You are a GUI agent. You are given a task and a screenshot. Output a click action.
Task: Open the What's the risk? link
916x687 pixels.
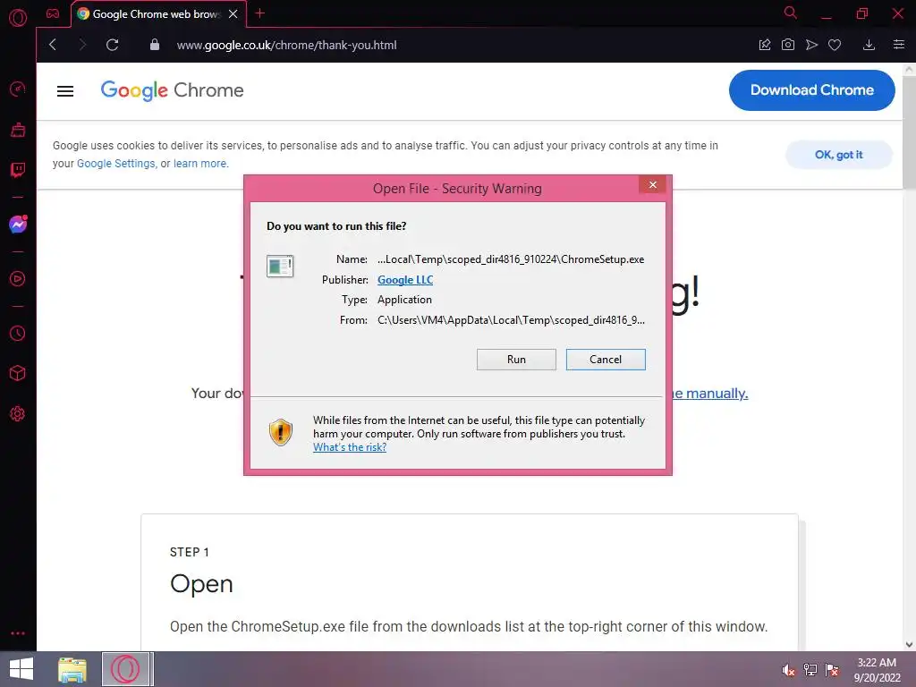350,447
